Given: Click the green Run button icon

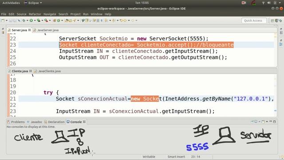Looking at the screenshot, I should (x=31, y=20).
